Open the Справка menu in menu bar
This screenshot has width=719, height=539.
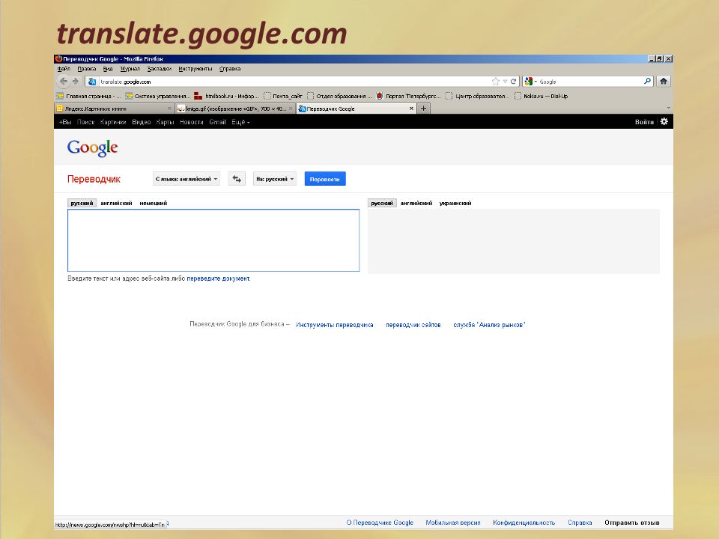pyautogui.click(x=230, y=69)
